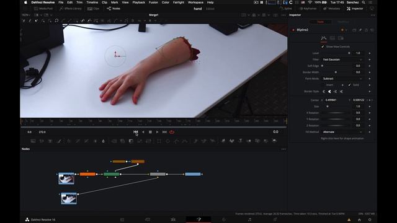Viewport: 397px width, 223px height.
Task: Add a Polygon mask from the toolbar
Action: pos(176,141)
